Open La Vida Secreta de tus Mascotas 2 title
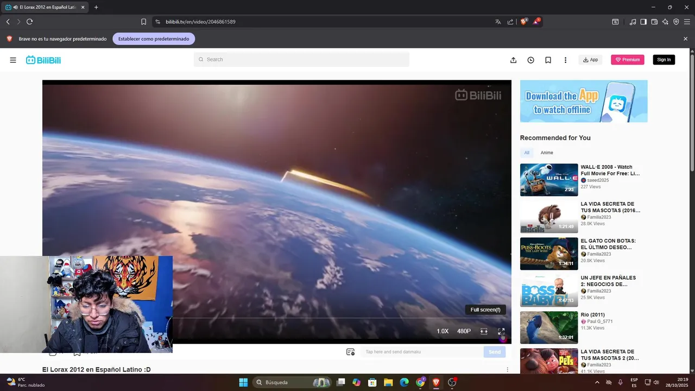Viewport: 695px width, 391px height. tap(610, 355)
